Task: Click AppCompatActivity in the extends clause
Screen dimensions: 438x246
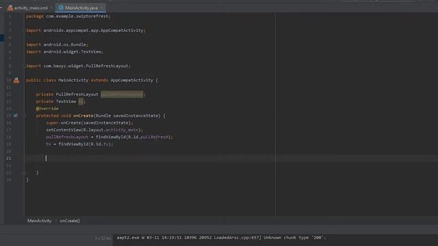Action: (132, 81)
